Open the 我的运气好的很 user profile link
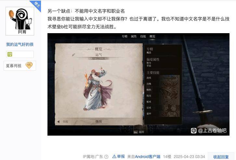The width and height of the screenshot is (236, 160). click(20, 45)
